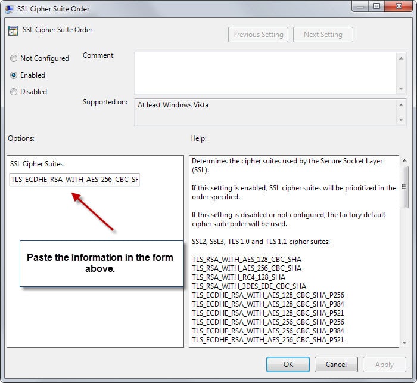417x383 pixels.
Task: Confirm with the OK button
Action: (288, 364)
